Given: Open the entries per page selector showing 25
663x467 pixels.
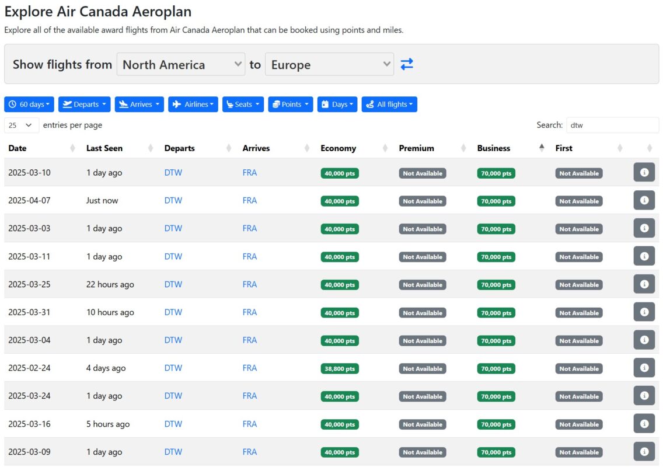Looking at the screenshot, I should tap(22, 125).
